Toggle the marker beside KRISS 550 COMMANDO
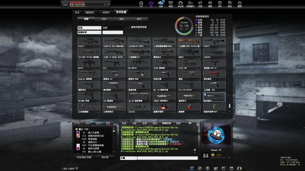Image resolution: width=305 pixels, height=171 pixels. point(104,47)
